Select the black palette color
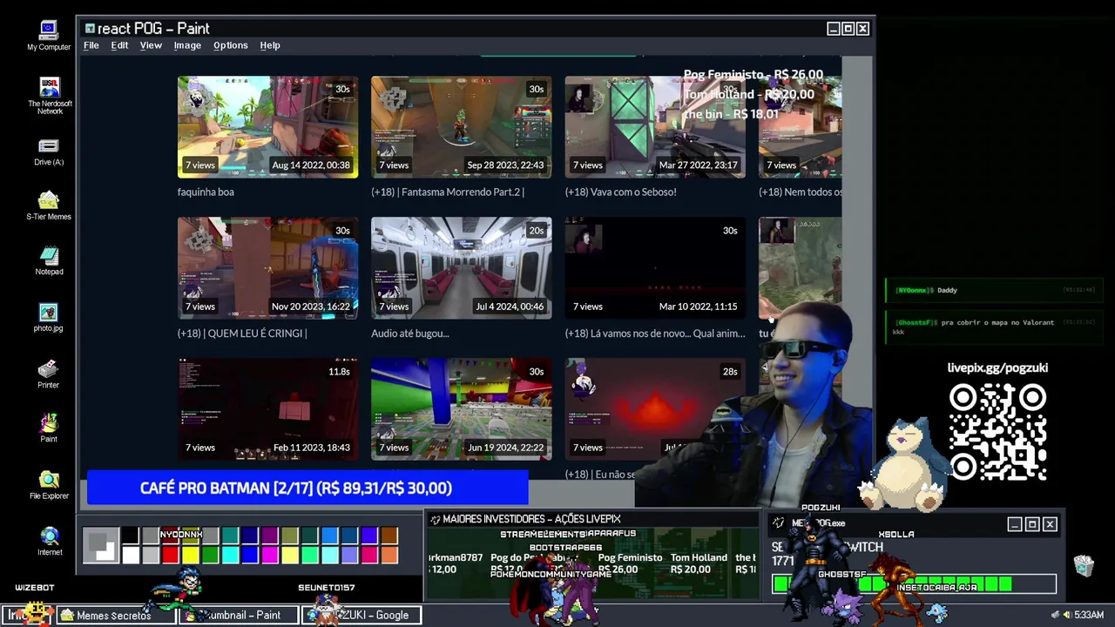Image resolution: width=1115 pixels, height=627 pixels. [x=131, y=536]
